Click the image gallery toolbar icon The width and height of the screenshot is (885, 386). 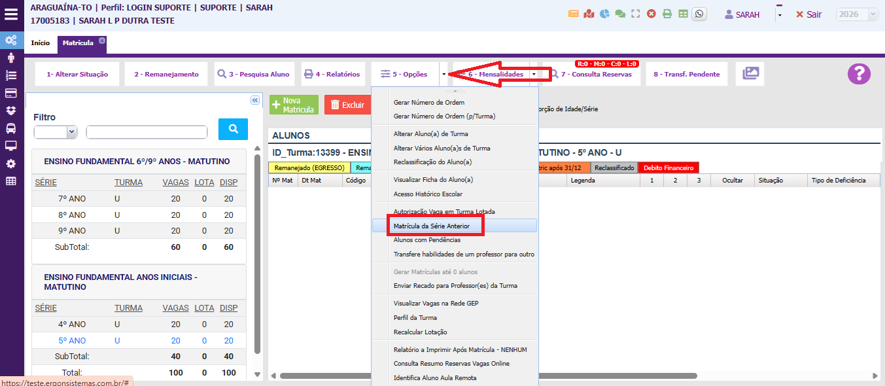(x=750, y=74)
